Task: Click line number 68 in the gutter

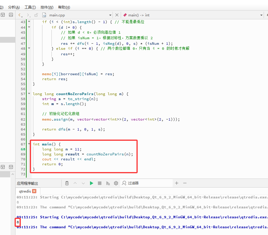Action: 23,149
